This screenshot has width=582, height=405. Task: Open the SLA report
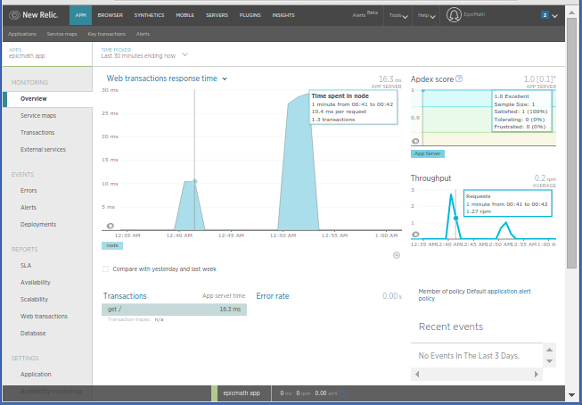(x=26, y=265)
